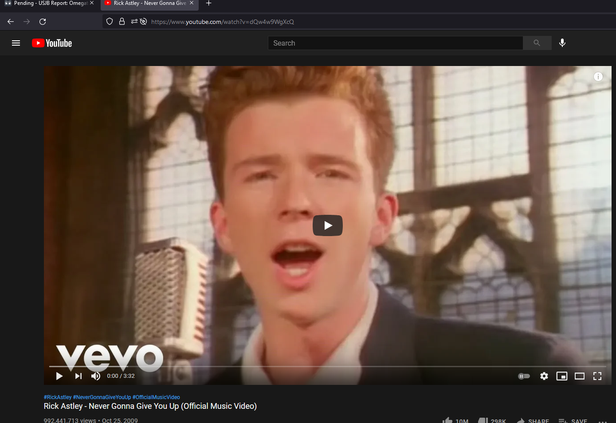View site security lock information
Image resolution: width=616 pixels, height=423 pixels.
[122, 21]
